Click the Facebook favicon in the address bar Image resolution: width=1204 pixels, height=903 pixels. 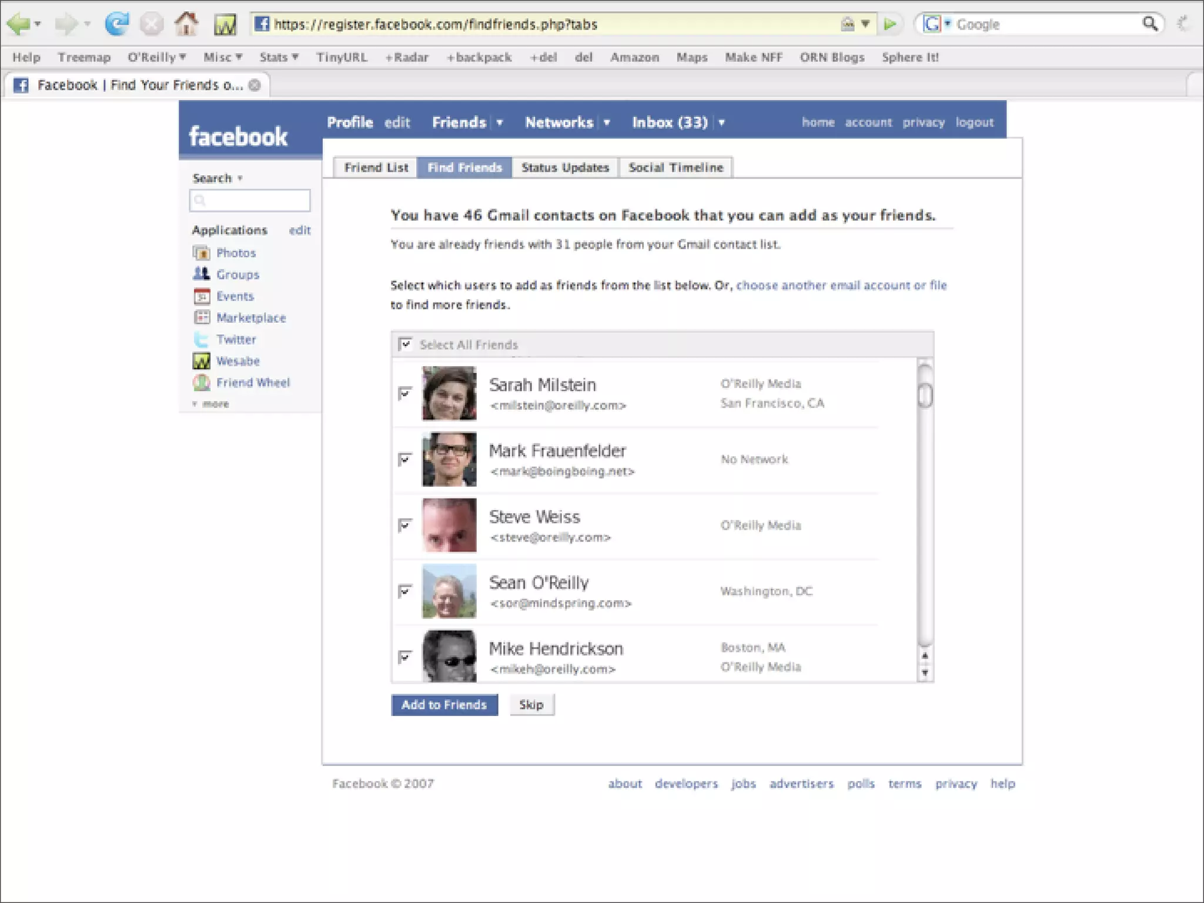pyautogui.click(x=262, y=24)
